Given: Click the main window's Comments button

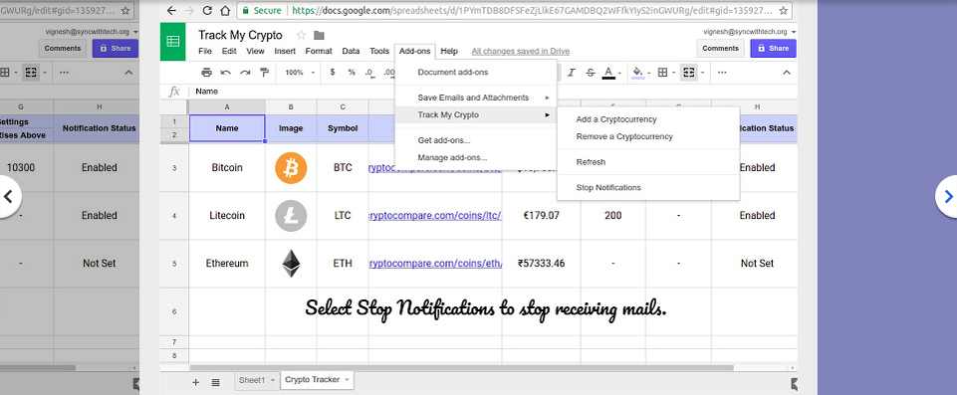Looking at the screenshot, I should click(x=720, y=48).
